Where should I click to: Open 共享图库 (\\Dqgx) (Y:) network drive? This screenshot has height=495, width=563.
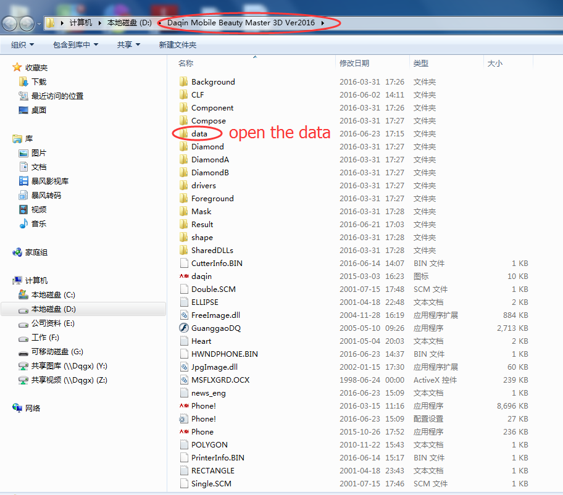(x=69, y=366)
